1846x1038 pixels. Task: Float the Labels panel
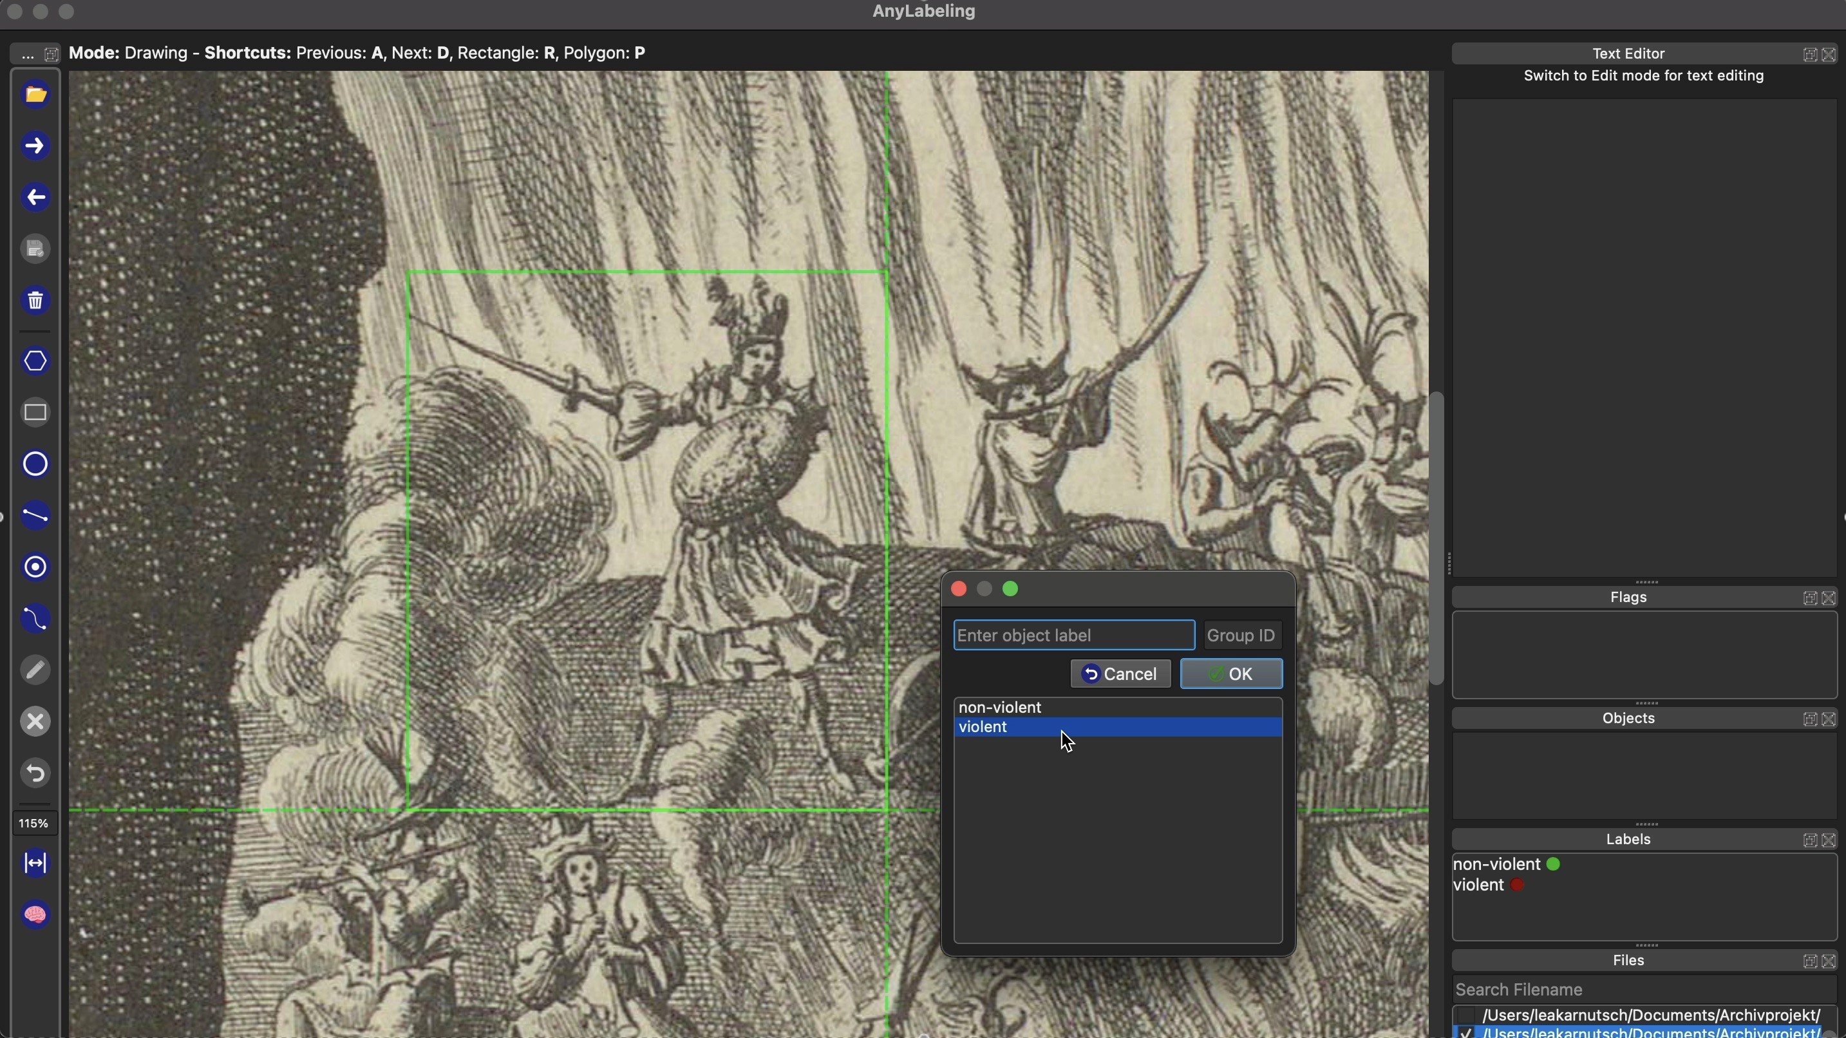coord(1809,840)
